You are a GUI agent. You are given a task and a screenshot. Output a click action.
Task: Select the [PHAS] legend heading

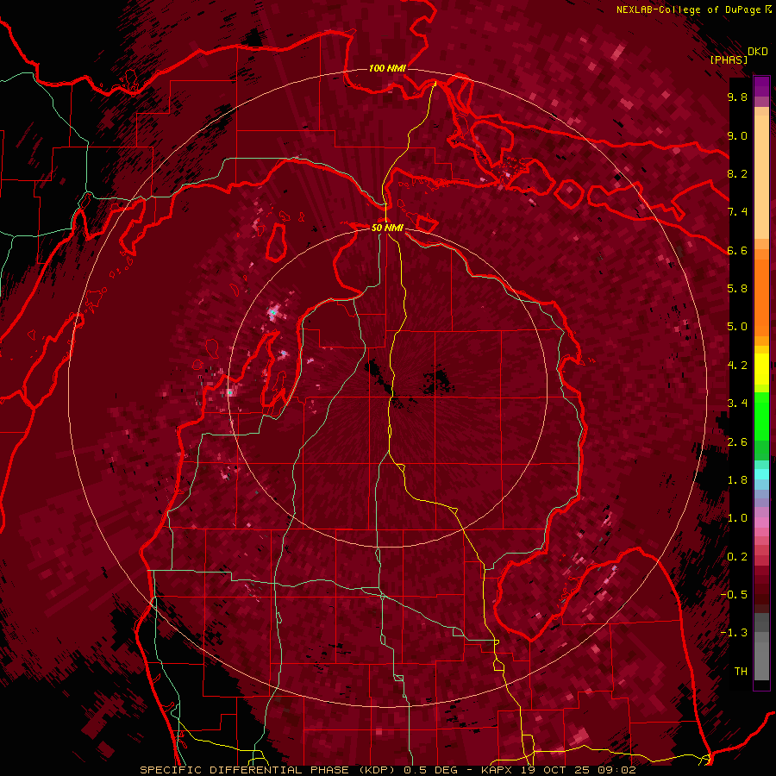coord(729,59)
